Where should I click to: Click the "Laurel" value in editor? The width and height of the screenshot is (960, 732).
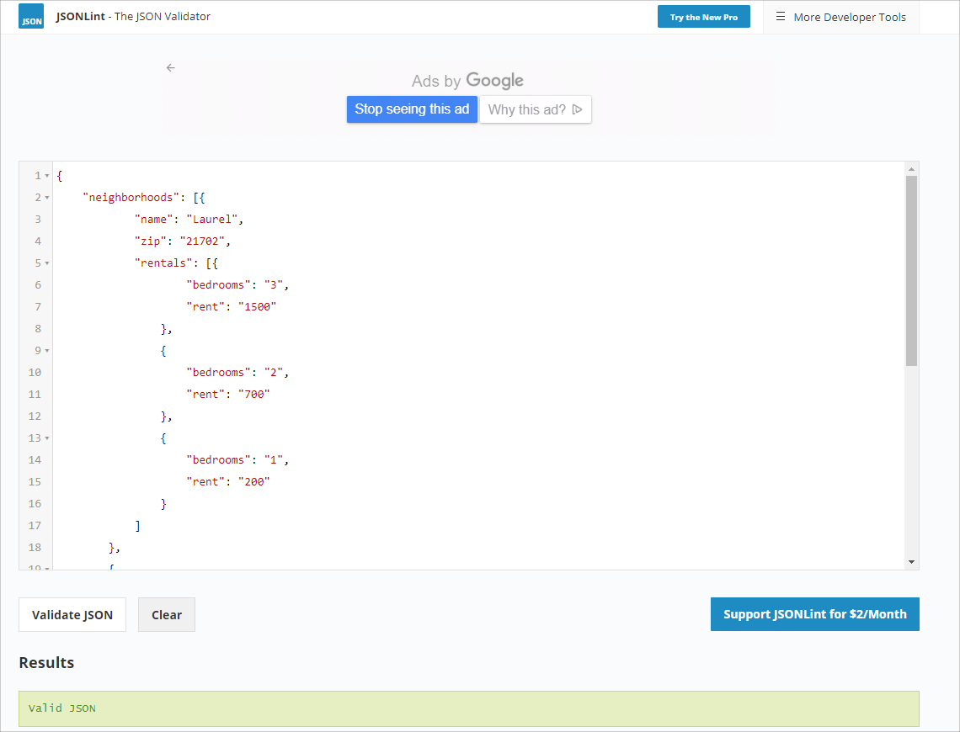212,220
